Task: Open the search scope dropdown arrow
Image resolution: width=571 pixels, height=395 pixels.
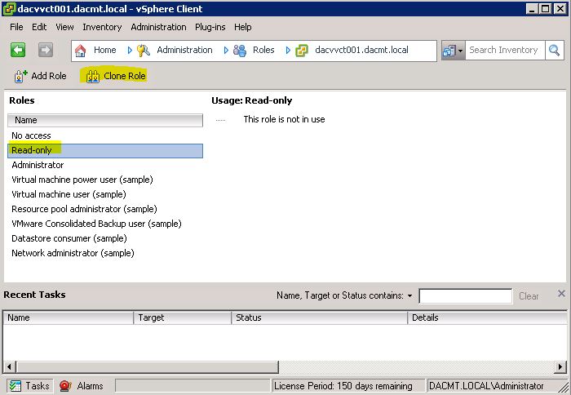Action: click(x=460, y=51)
